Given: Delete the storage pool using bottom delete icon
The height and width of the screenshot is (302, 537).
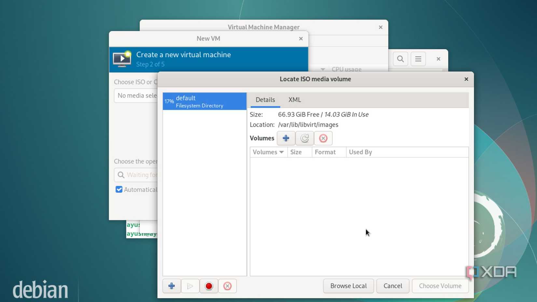Looking at the screenshot, I should (x=227, y=286).
